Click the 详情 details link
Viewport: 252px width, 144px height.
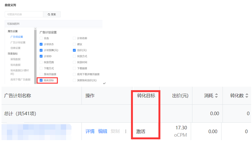pyautogui.click(x=90, y=131)
